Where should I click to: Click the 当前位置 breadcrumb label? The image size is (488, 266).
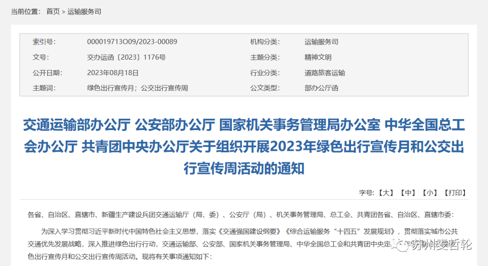26,11
